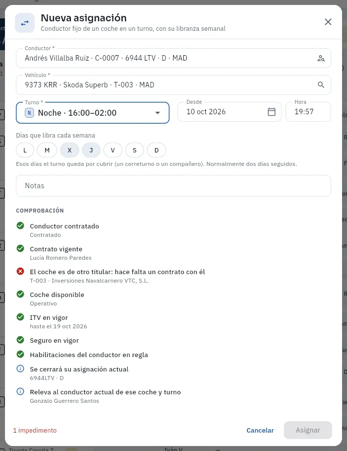This screenshot has width=347, height=451.
Task: Click the text Gonzalo Guerrero Santos
Action: tap(64, 401)
